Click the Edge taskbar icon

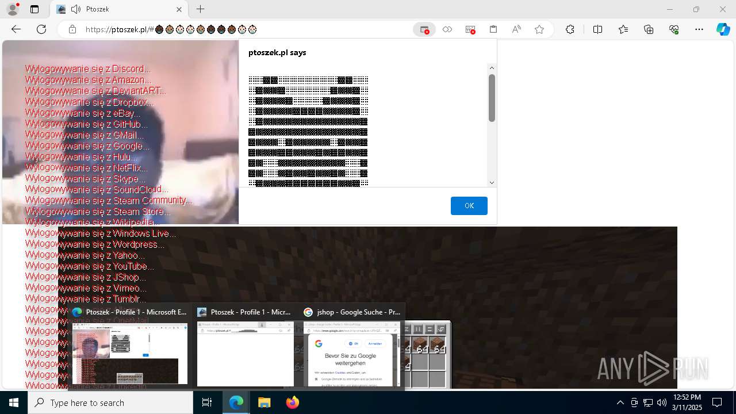click(236, 402)
